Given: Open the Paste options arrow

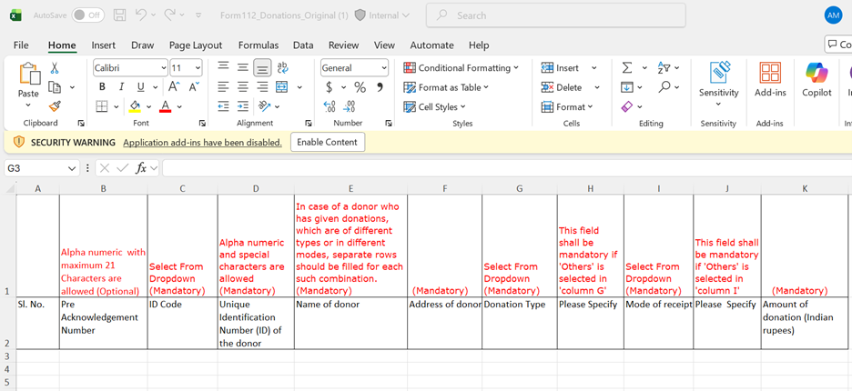Looking at the screenshot, I should [28, 105].
